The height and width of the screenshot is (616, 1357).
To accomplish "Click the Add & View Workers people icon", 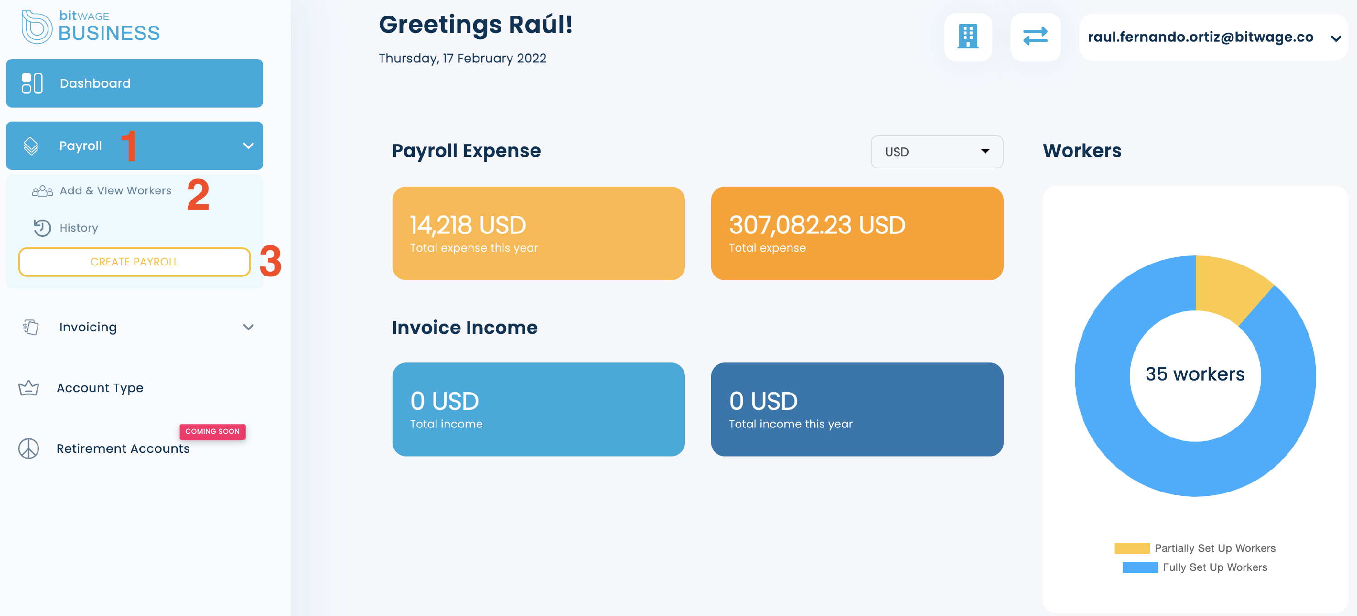I will click(42, 191).
